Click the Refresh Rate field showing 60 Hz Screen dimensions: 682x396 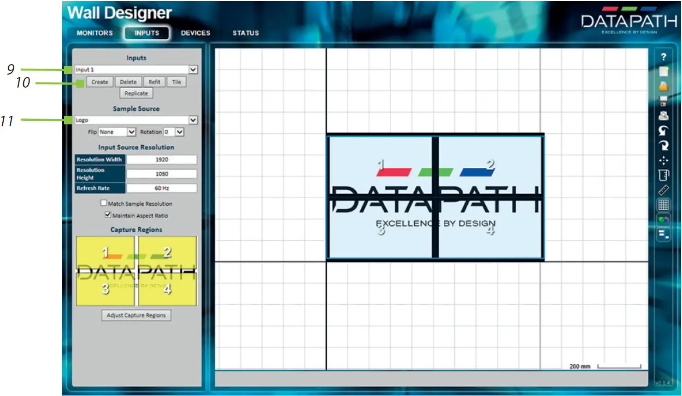(162, 188)
